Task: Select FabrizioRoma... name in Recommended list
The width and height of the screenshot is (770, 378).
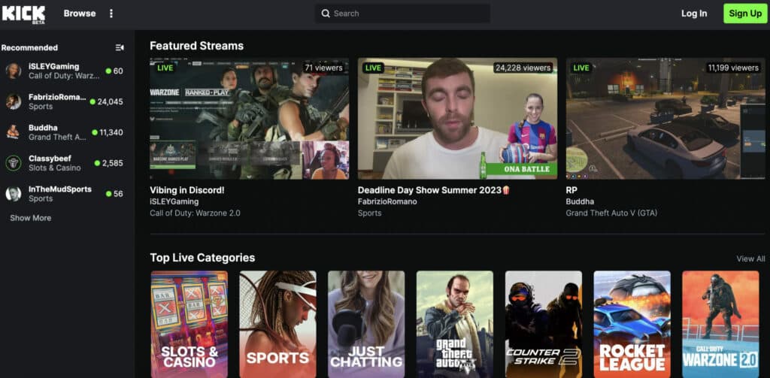Action: pos(57,97)
